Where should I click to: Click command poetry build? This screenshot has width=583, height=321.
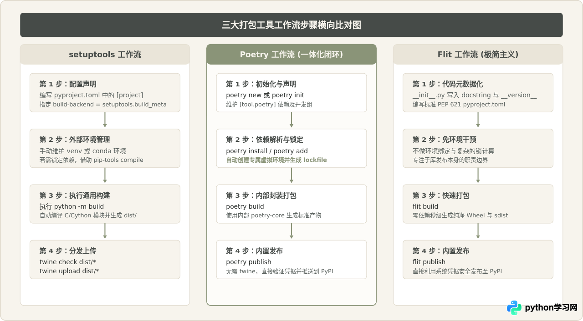point(245,206)
